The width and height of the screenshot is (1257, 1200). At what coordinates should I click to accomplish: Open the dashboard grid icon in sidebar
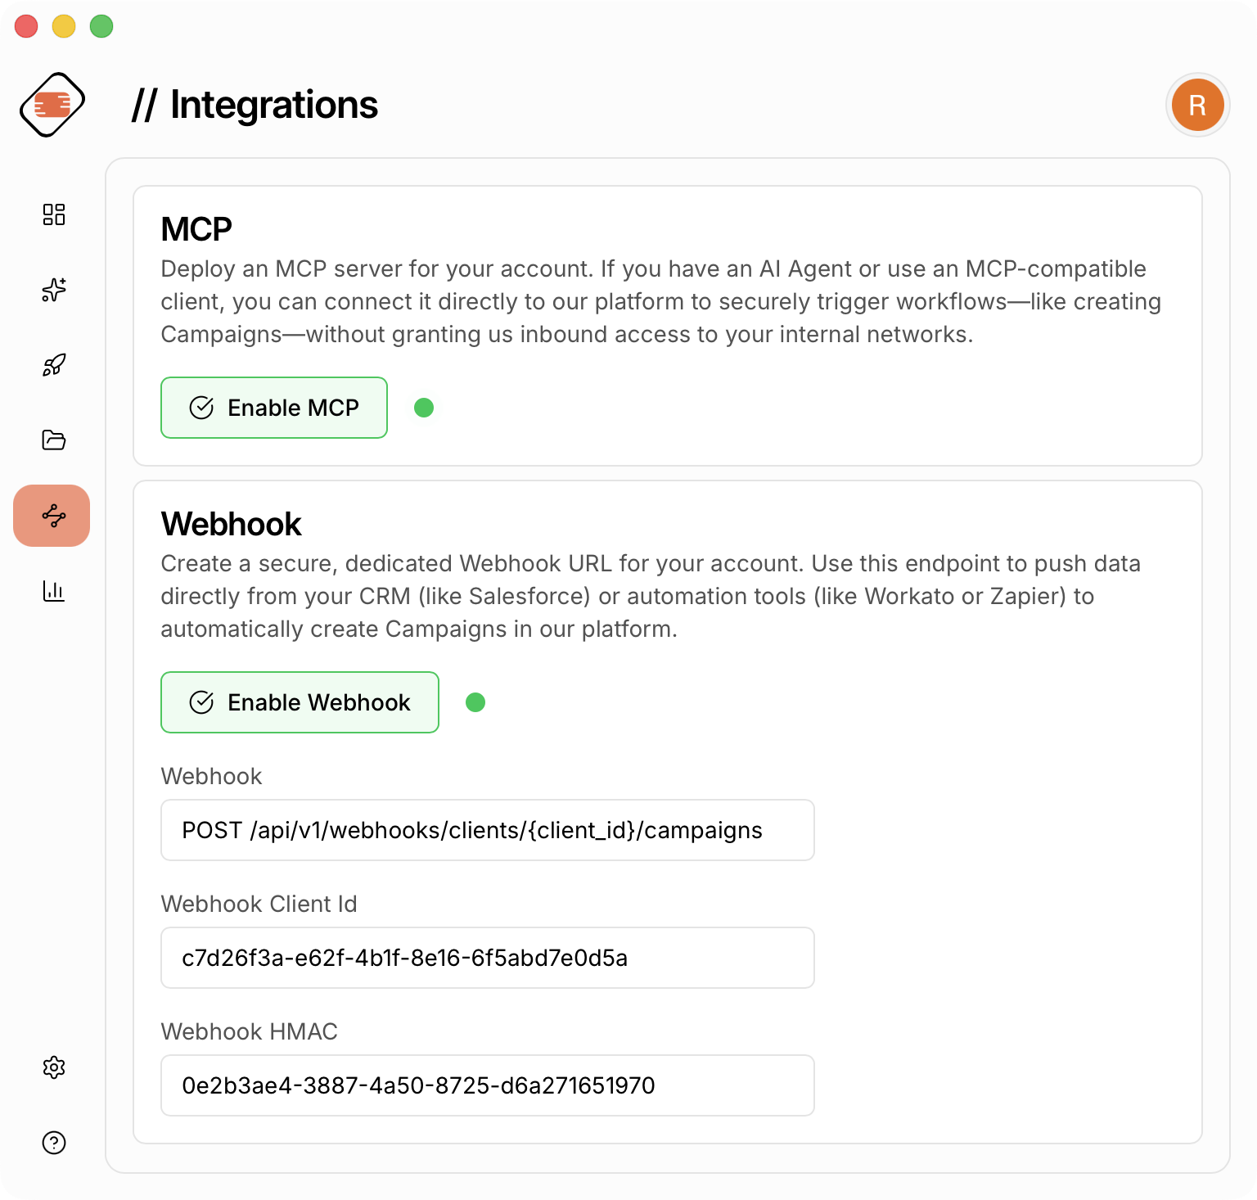coord(54,214)
